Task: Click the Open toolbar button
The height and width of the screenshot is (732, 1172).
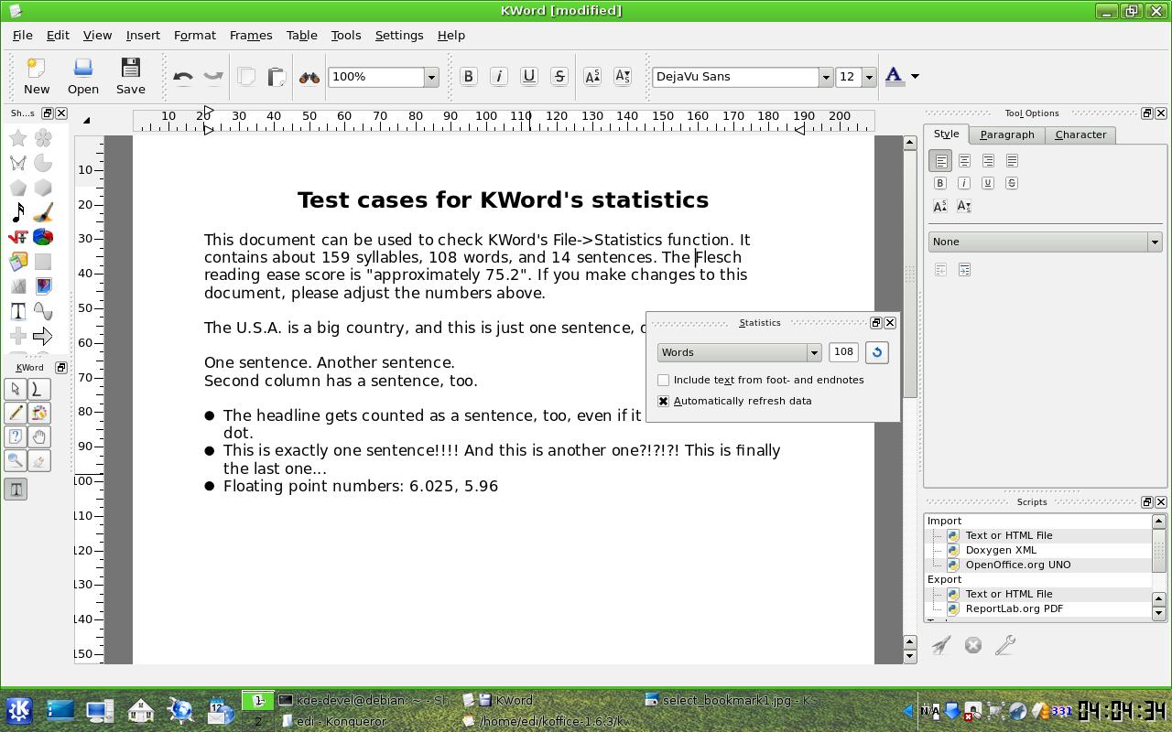Action: (x=82, y=75)
